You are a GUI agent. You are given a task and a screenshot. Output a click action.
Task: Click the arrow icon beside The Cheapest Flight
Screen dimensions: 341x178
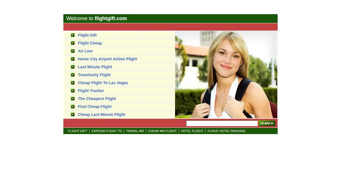pyautogui.click(x=73, y=99)
